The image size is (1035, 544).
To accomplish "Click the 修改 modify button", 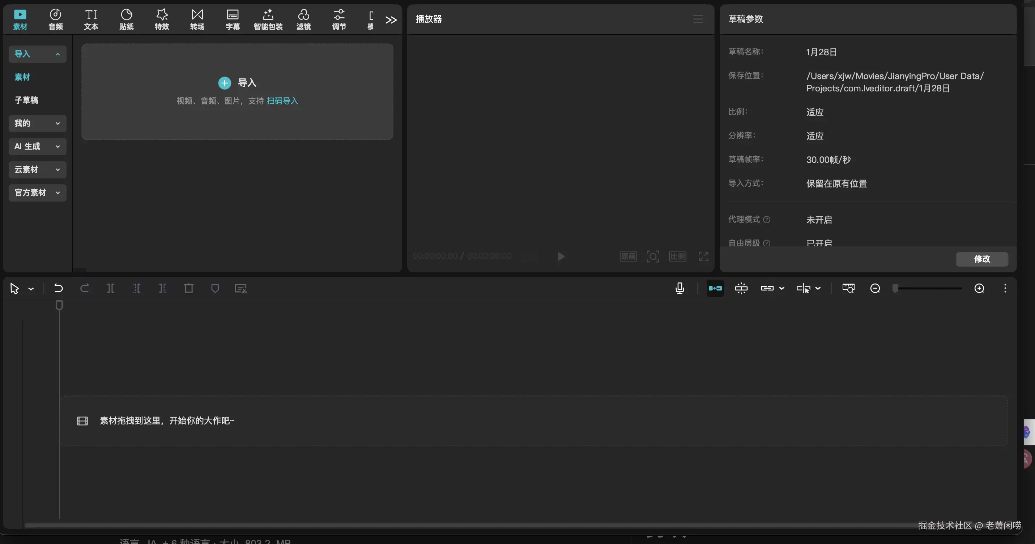I will pos(981,259).
